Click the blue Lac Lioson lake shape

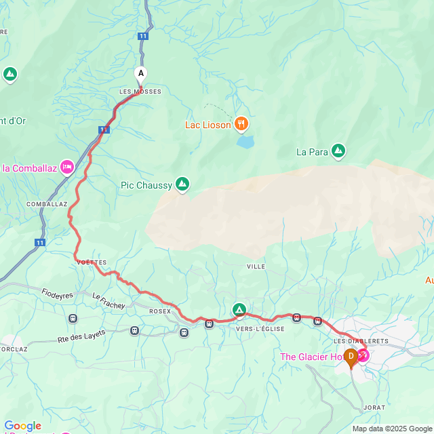245,142
